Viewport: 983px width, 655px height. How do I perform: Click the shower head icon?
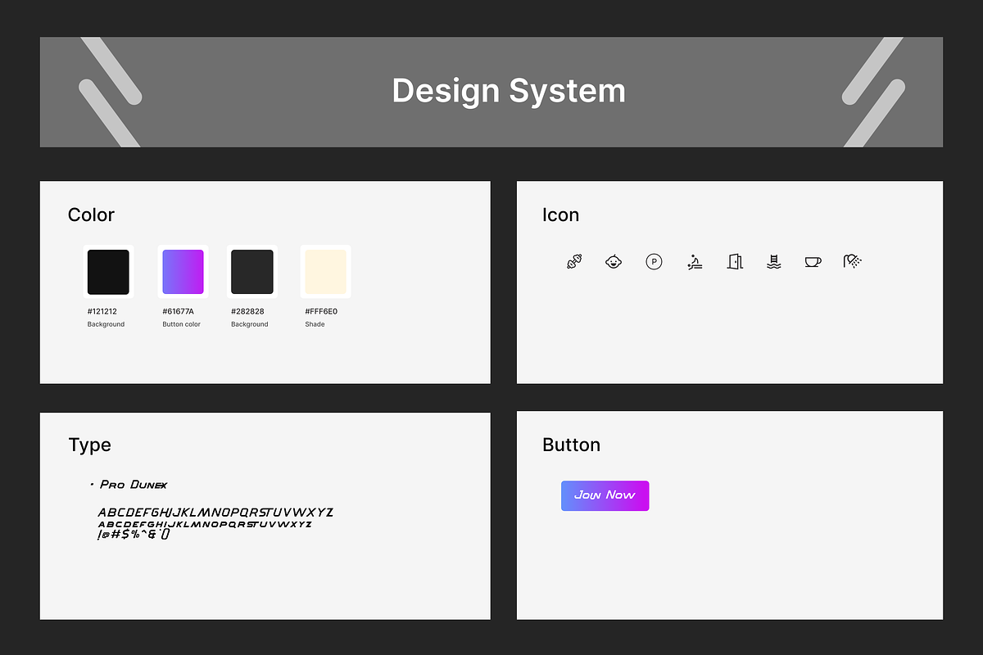pyautogui.click(x=853, y=262)
